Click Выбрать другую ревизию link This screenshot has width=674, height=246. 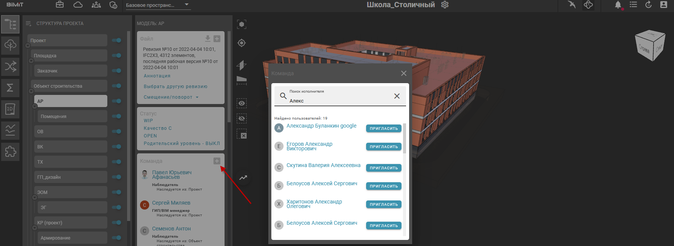point(175,87)
